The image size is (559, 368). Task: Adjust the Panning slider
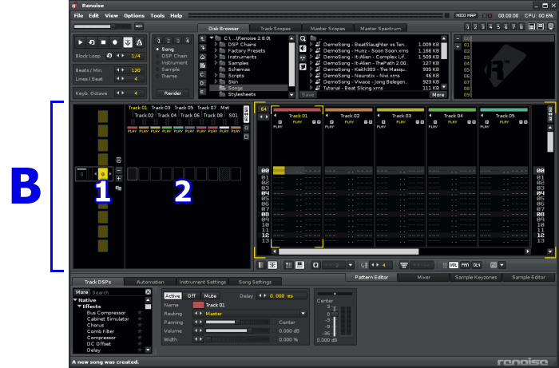(237, 322)
